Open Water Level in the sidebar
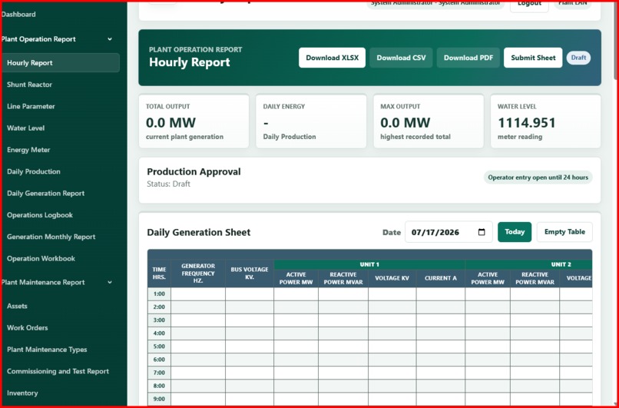Viewport: 619px width, 408px height. click(25, 128)
